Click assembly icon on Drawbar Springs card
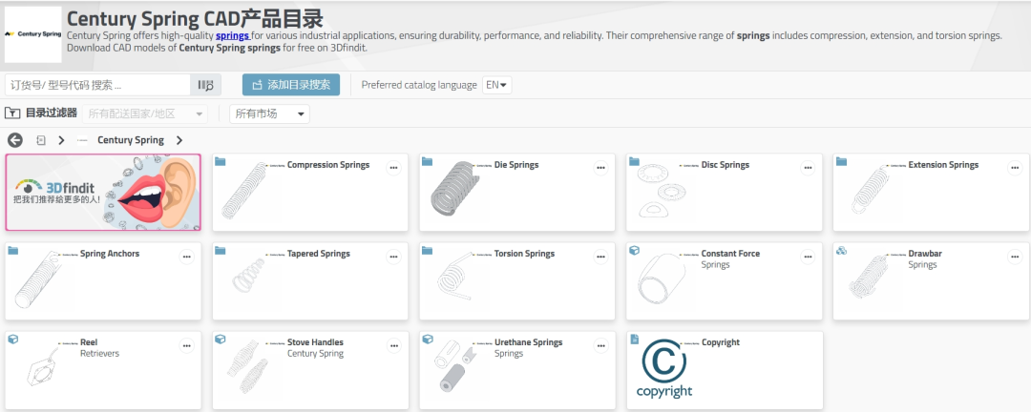Viewport: 1031px width, 412px height. [x=842, y=251]
